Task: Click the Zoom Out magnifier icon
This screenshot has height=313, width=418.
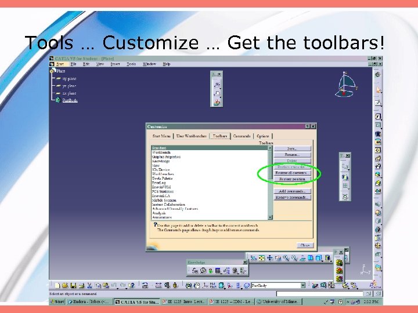Action: point(294,258)
